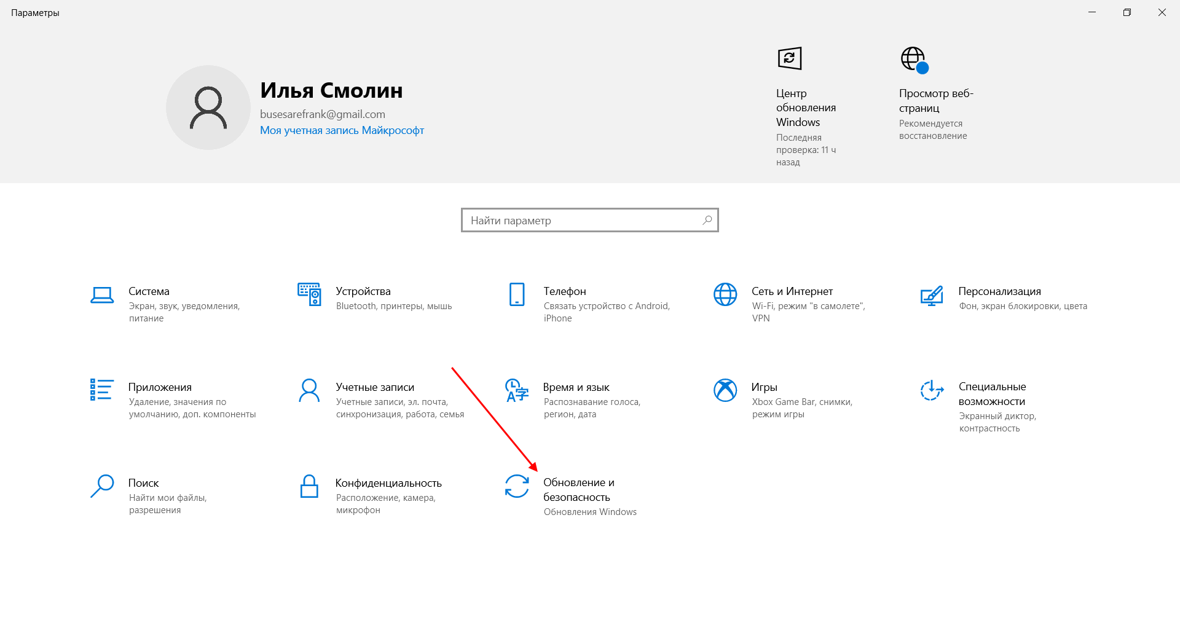The height and width of the screenshot is (633, 1180).
Task: Minimize the Параметры window
Action: pos(1092,12)
